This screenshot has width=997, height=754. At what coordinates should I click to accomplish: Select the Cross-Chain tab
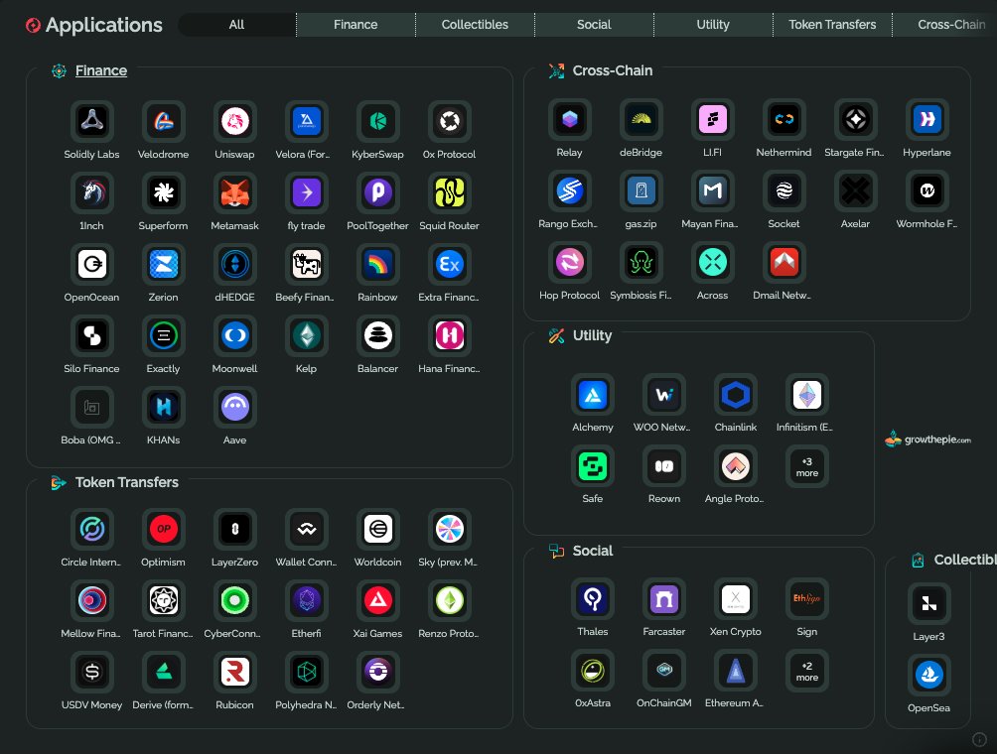[x=945, y=24]
